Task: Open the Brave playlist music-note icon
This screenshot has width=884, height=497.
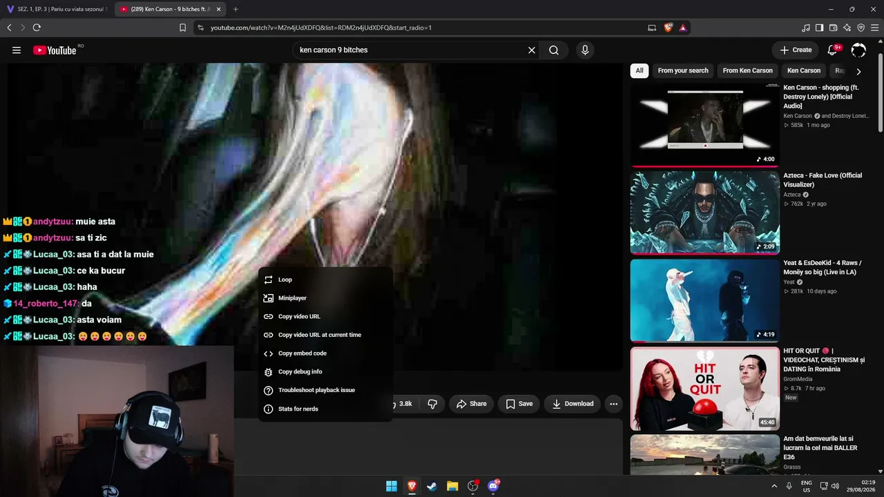Action: (x=806, y=28)
